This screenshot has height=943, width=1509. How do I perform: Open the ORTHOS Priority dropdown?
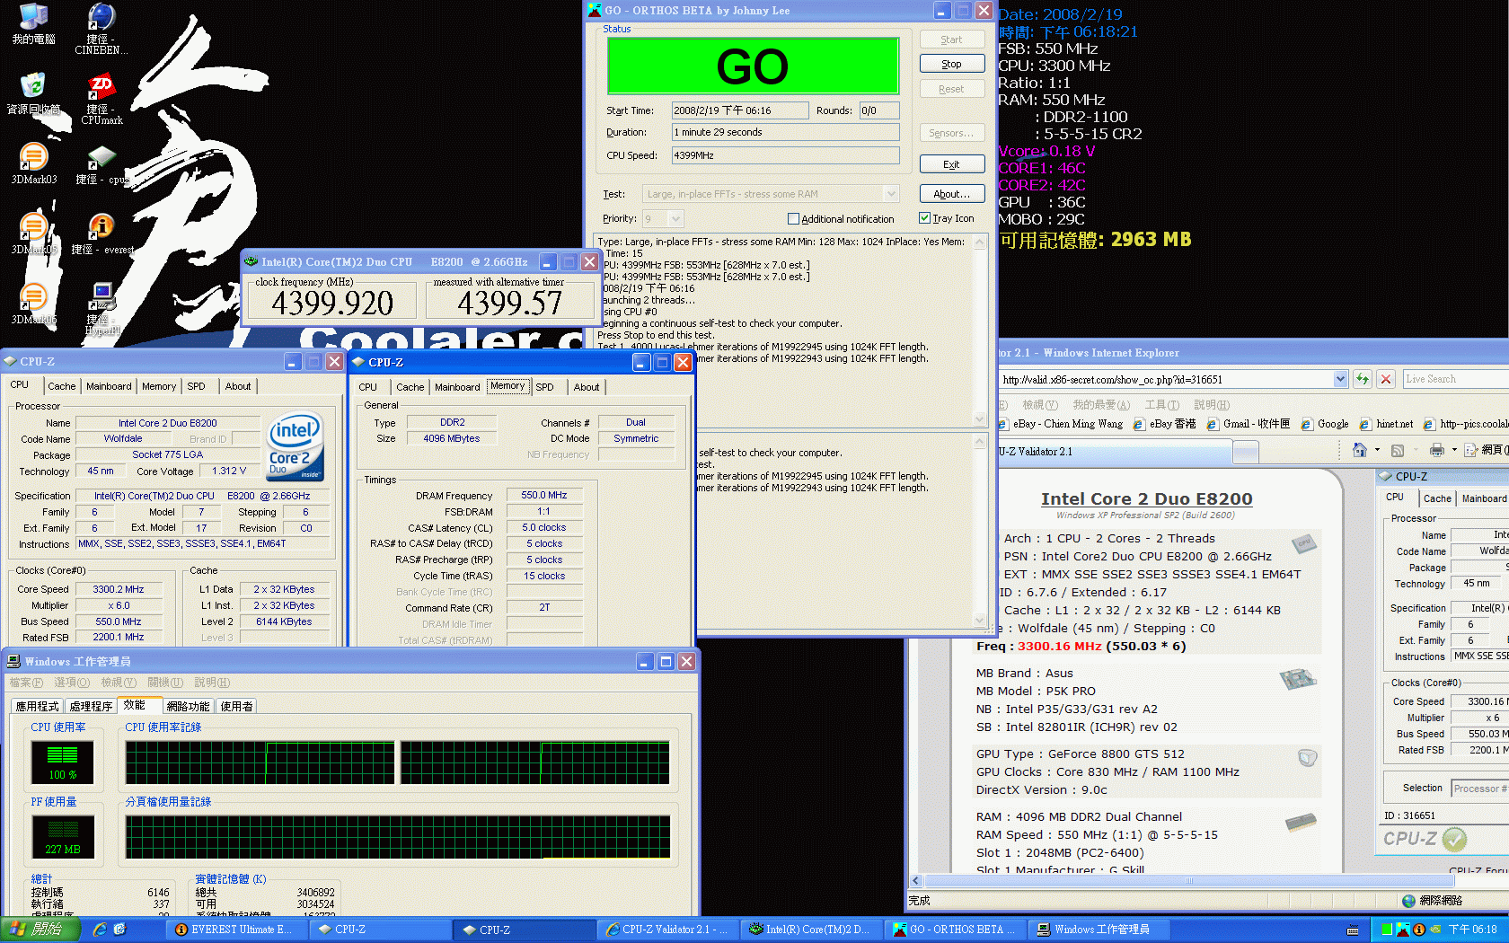[x=675, y=218]
